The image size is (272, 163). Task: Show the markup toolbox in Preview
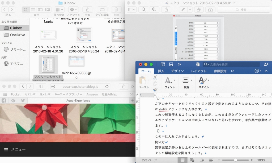[210, 10]
